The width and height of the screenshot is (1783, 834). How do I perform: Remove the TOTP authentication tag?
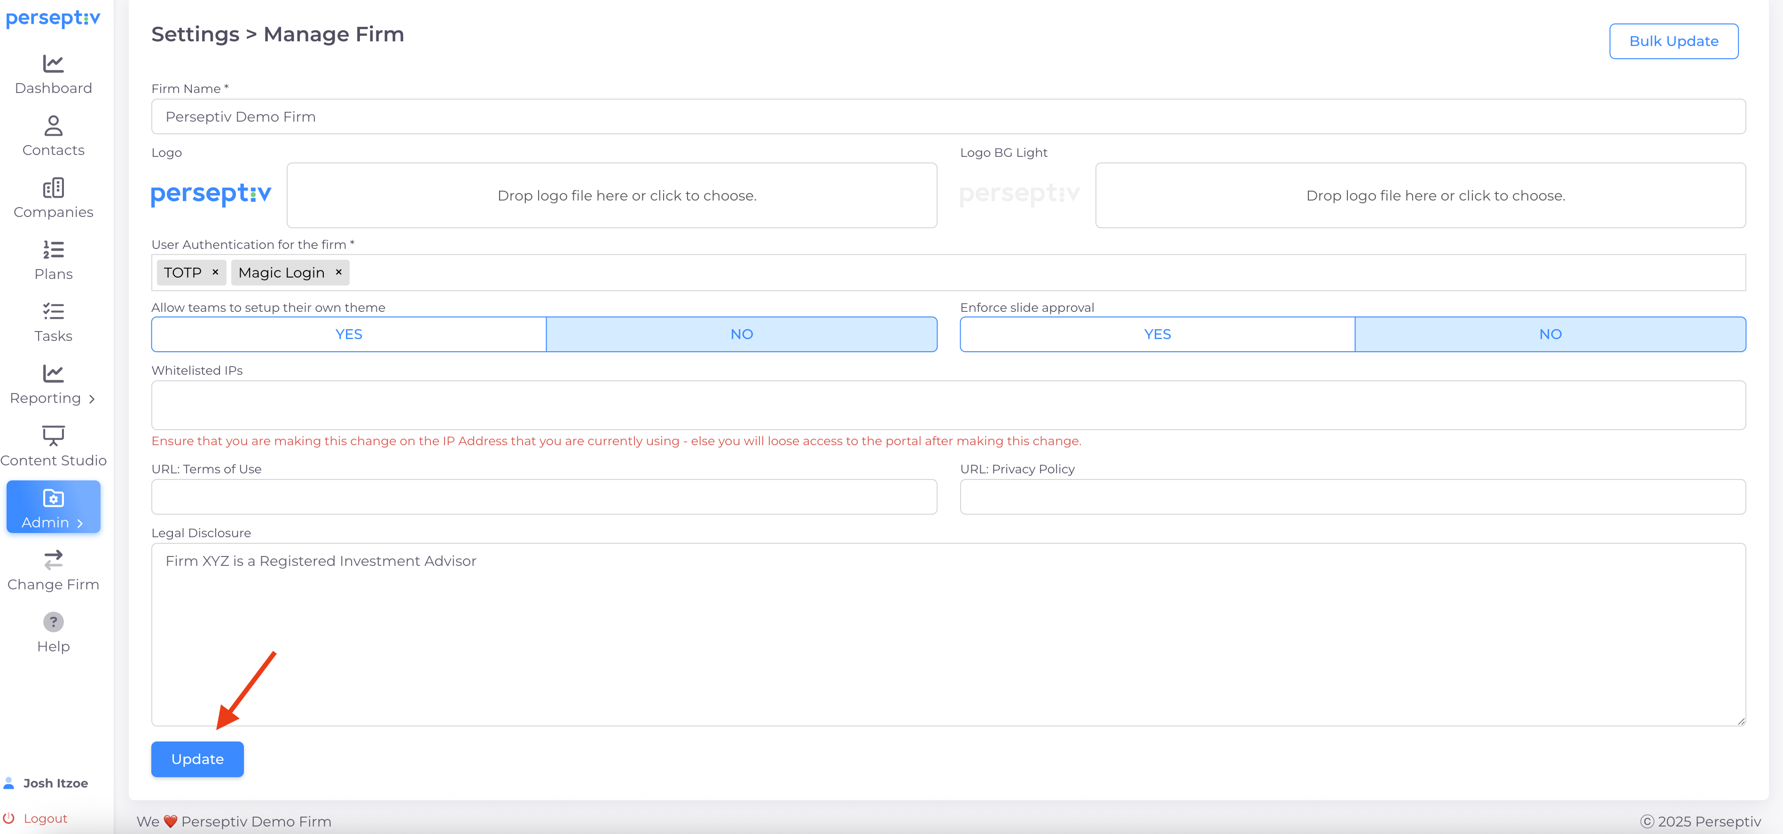[x=215, y=272]
